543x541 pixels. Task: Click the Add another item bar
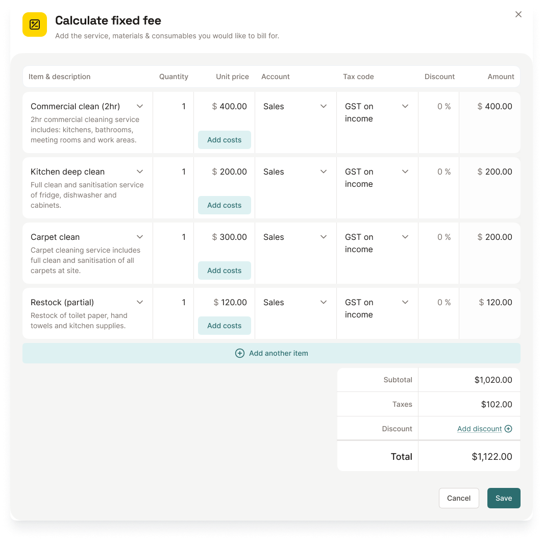271,353
